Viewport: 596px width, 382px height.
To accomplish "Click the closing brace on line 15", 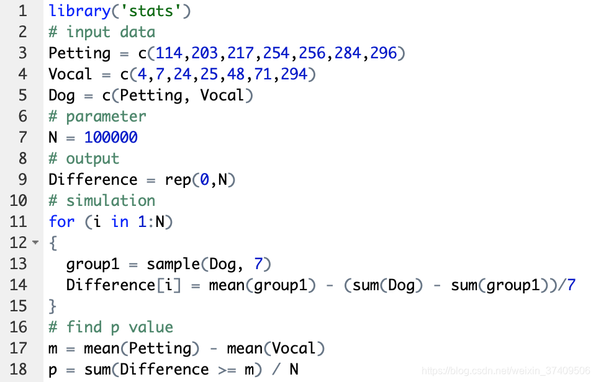I will (x=53, y=306).
